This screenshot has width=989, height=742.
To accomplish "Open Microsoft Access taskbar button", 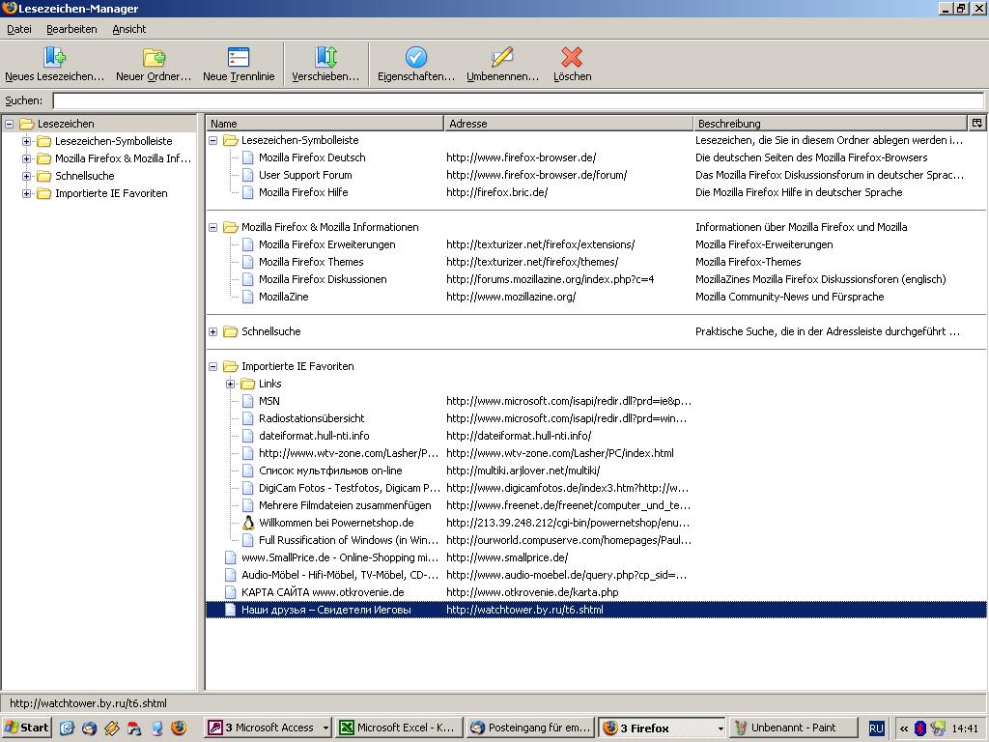I will coord(268,728).
